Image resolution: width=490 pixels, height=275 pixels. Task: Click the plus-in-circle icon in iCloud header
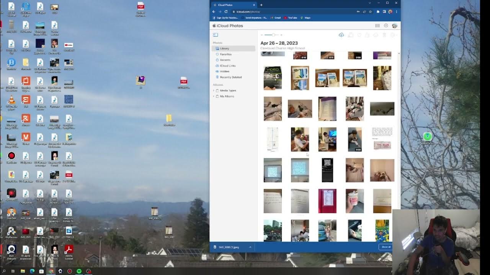(x=386, y=26)
